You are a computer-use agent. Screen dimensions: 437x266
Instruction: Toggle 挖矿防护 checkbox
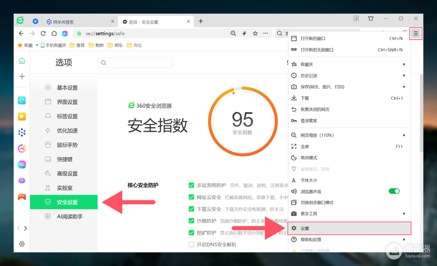click(x=191, y=233)
